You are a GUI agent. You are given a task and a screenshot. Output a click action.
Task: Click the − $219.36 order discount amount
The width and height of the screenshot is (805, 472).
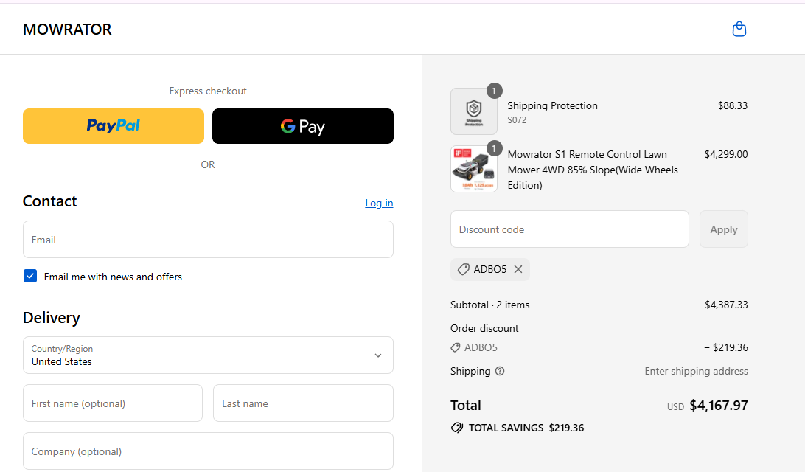pos(726,347)
